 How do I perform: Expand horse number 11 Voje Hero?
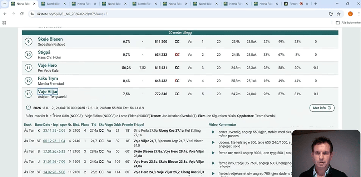47,66
